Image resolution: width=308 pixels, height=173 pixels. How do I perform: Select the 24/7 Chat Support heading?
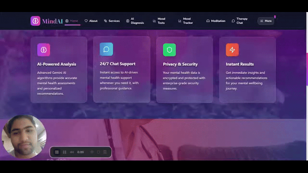(118, 64)
